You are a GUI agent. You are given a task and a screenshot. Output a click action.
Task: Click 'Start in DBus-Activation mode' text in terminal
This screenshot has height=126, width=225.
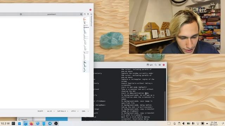click(x=135, y=93)
